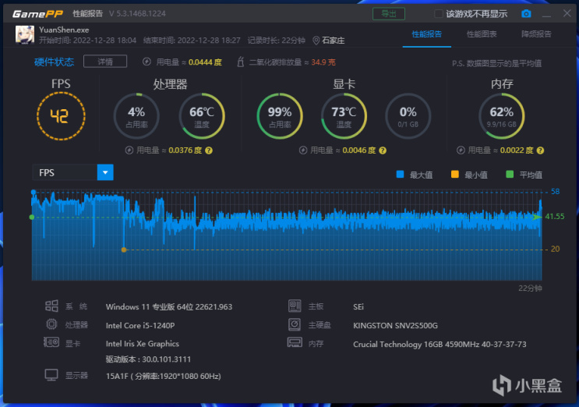Viewport: 579px width, 407px height.
Task: Click the green average marker on chart left
Action: pyautogui.click(x=32, y=218)
